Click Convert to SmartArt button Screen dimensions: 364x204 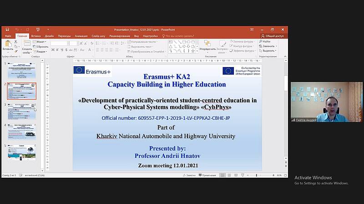pos(147,51)
